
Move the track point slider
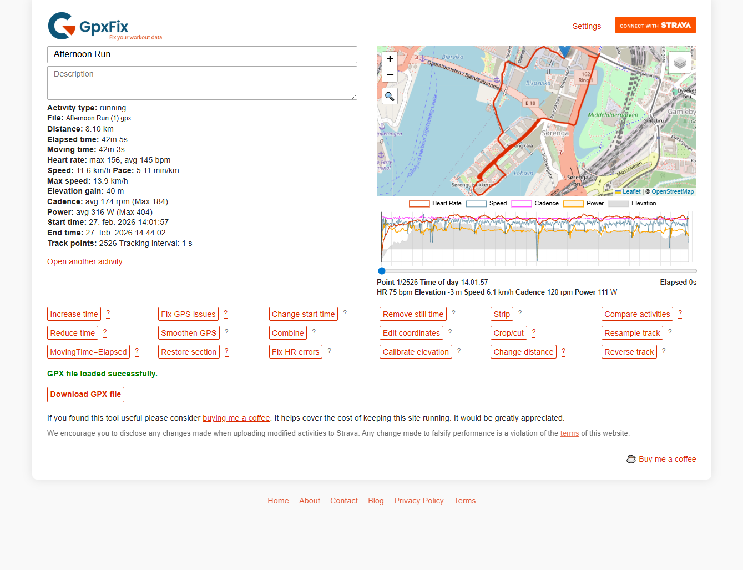click(382, 271)
